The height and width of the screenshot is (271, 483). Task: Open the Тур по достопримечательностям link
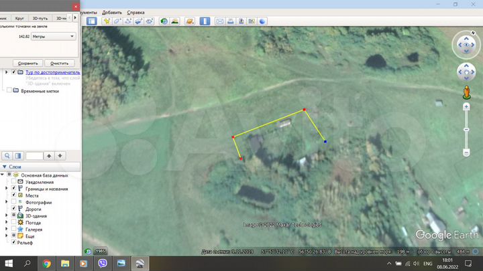(x=53, y=72)
